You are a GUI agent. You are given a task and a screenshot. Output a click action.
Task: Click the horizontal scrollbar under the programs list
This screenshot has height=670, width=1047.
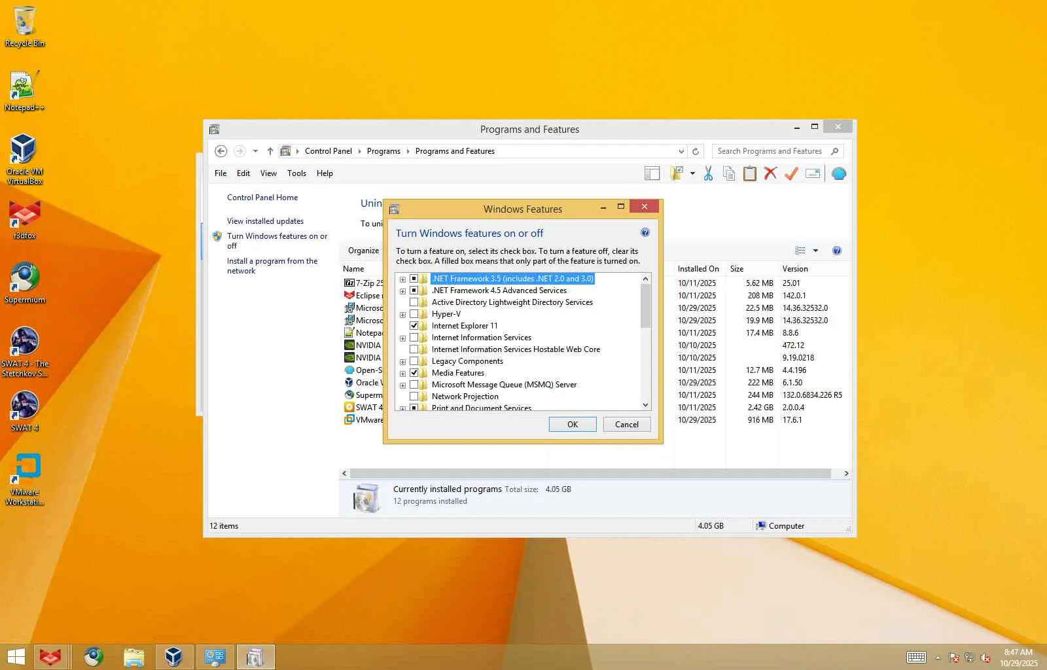pos(590,473)
